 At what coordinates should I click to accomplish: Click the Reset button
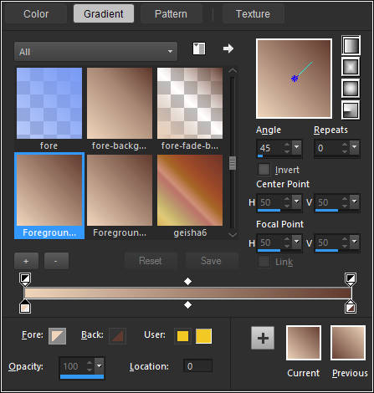(x=151, y=261)
